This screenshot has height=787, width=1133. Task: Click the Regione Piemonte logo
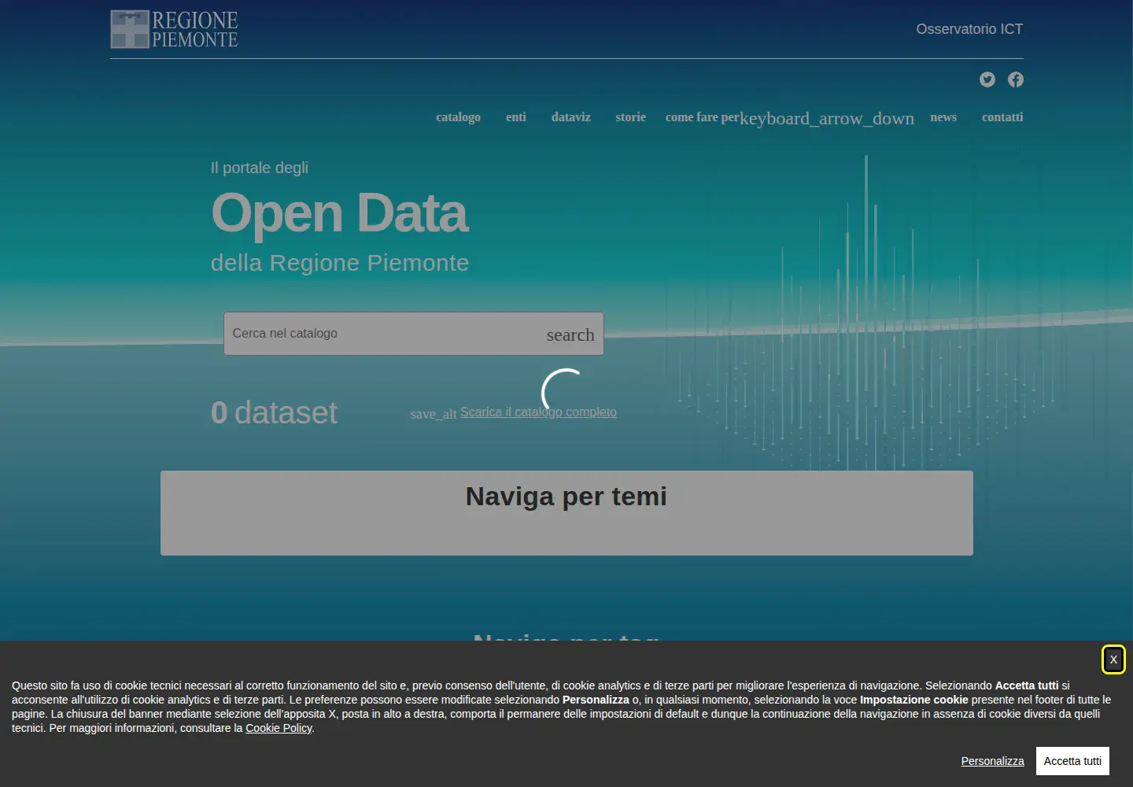pyautogui.click(x=174, y=29)
